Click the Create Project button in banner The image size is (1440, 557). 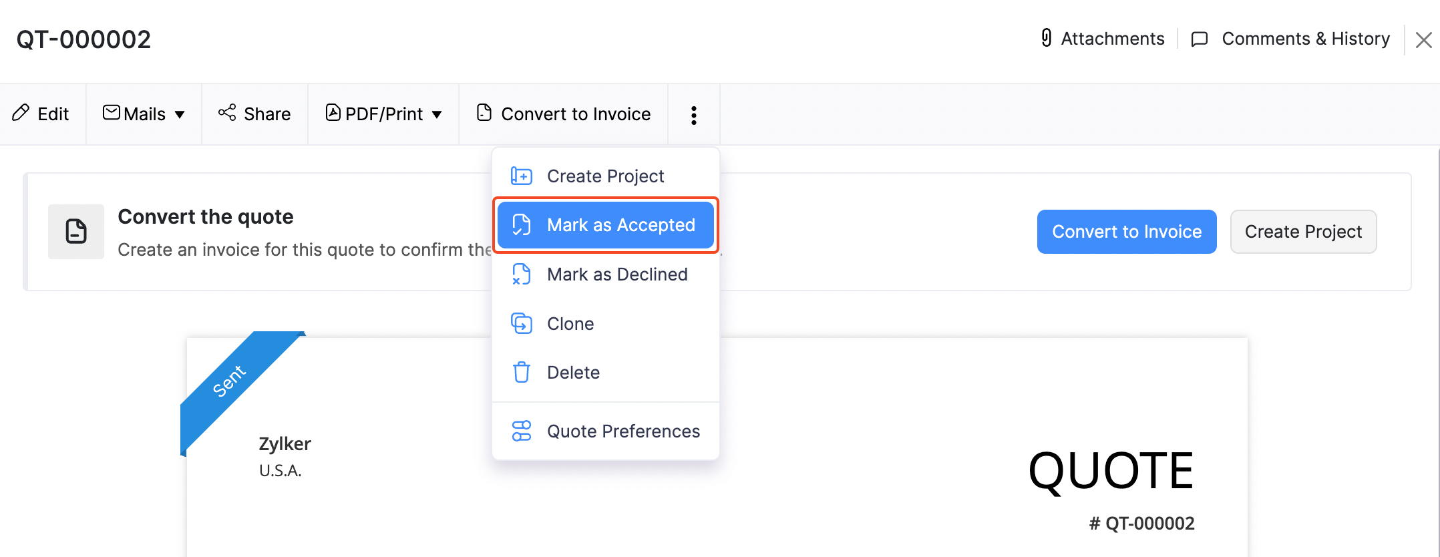tap(1302, 232)
